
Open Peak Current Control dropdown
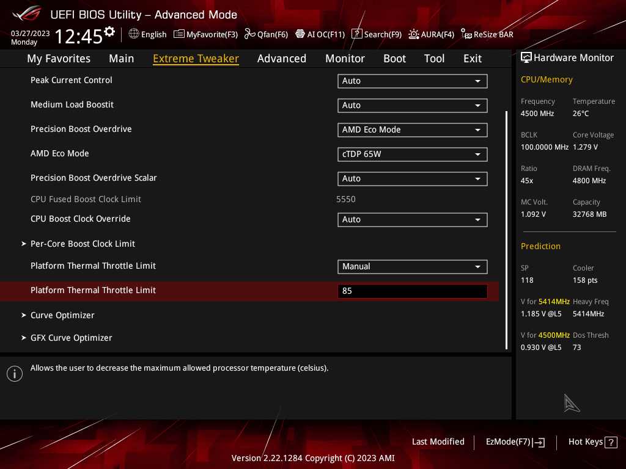[413, 81]
